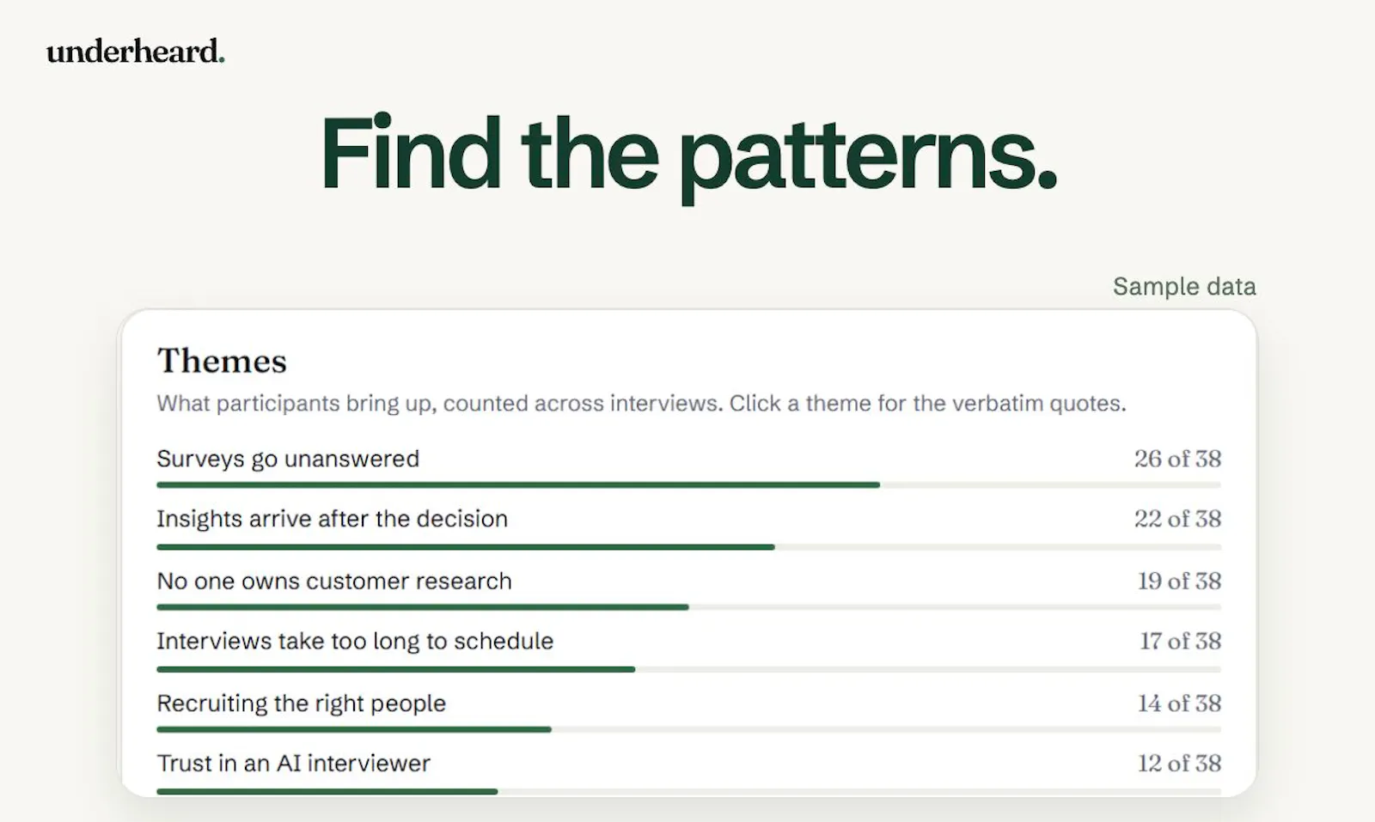The height and width of the screenshot is (822, 1375).
Task: Click the 22 of 38 count
Action: coord(1177,519)
